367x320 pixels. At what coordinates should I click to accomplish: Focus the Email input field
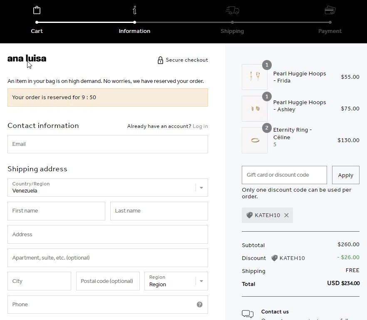click(107, 144)
